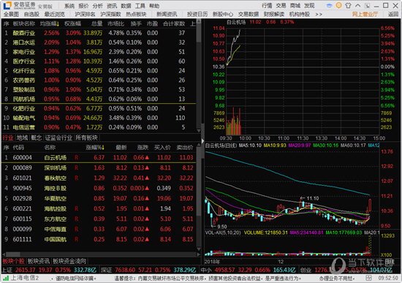
Task: Click the shirt skin-change icon
Action: (x=348, y=6)
